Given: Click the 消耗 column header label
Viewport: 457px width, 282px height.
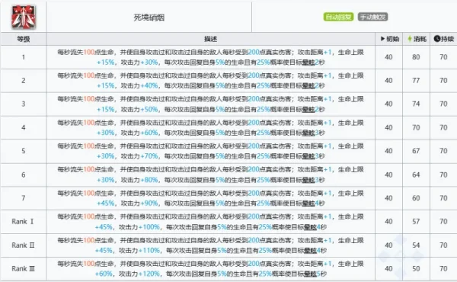Looking at the screenshot, I should (x=420, y=39).
